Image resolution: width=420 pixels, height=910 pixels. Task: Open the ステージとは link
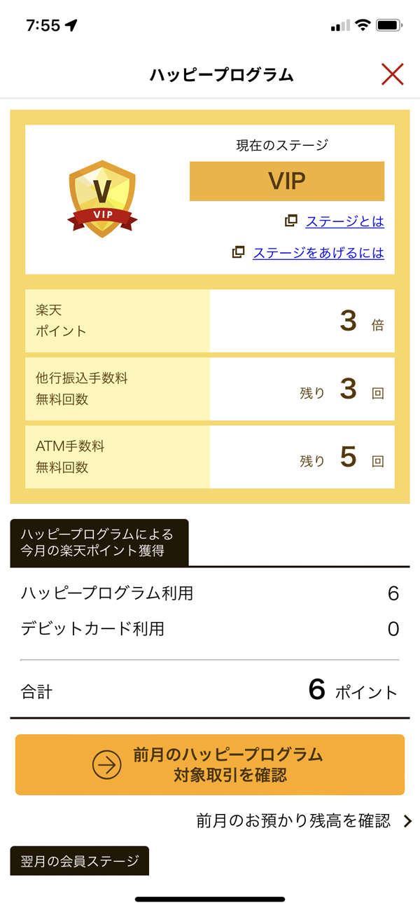[x=344, y=221]
